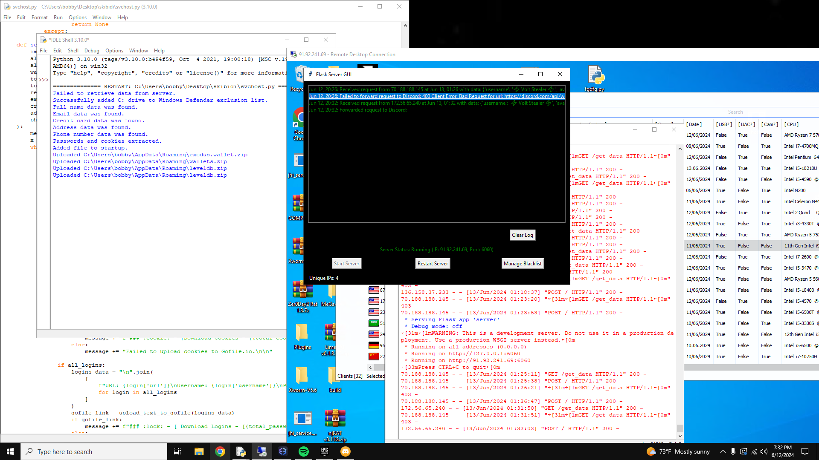Open the Format menu in svchost.py editor
This screenshot has width=819, height=460.
pos(39,17)
